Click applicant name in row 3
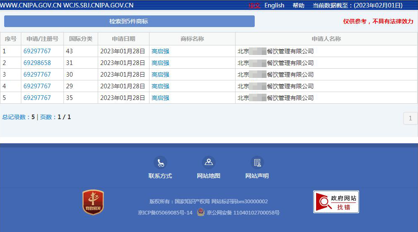This screenshot has width=418, height=232. (275, 75)
